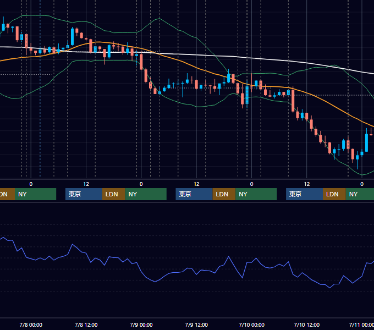Image resolution: width=374 pixels, height=330 pixels.
Task: Select the LDN session block on 7/8
Action: 113,194
